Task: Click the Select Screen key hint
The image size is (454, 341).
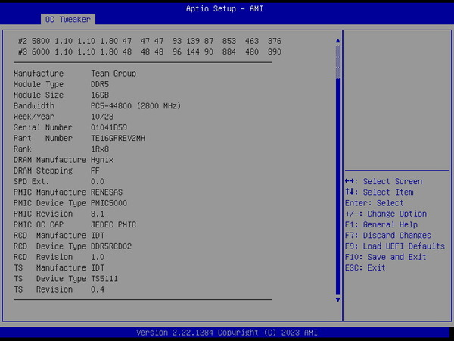Action: click(x=384, y=182)
